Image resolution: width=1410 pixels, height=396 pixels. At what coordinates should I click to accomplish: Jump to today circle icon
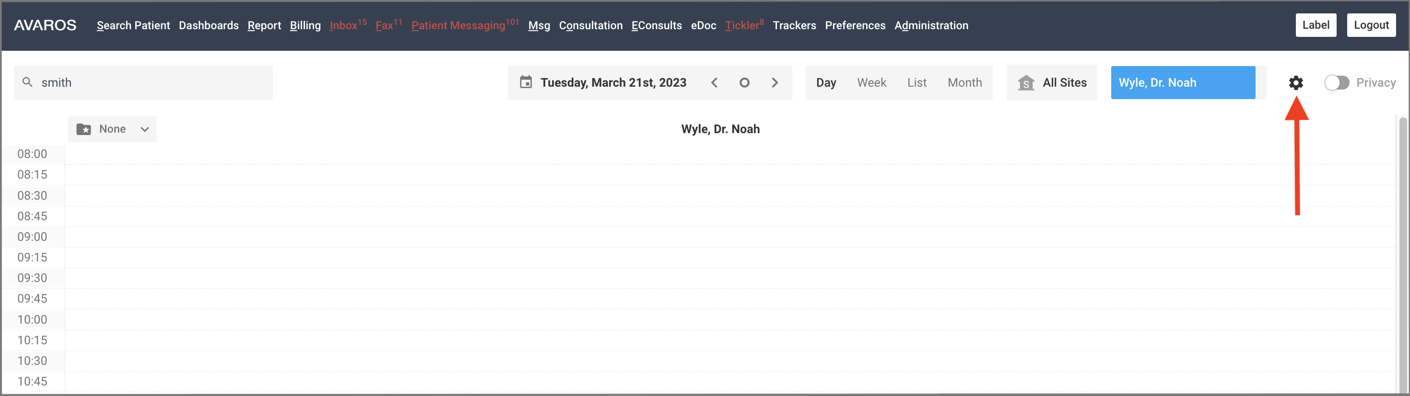744,82
